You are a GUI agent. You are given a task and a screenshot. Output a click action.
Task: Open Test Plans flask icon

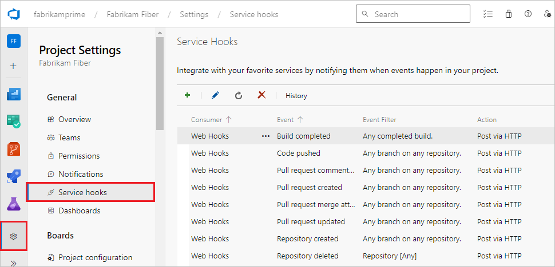(14, 204)
